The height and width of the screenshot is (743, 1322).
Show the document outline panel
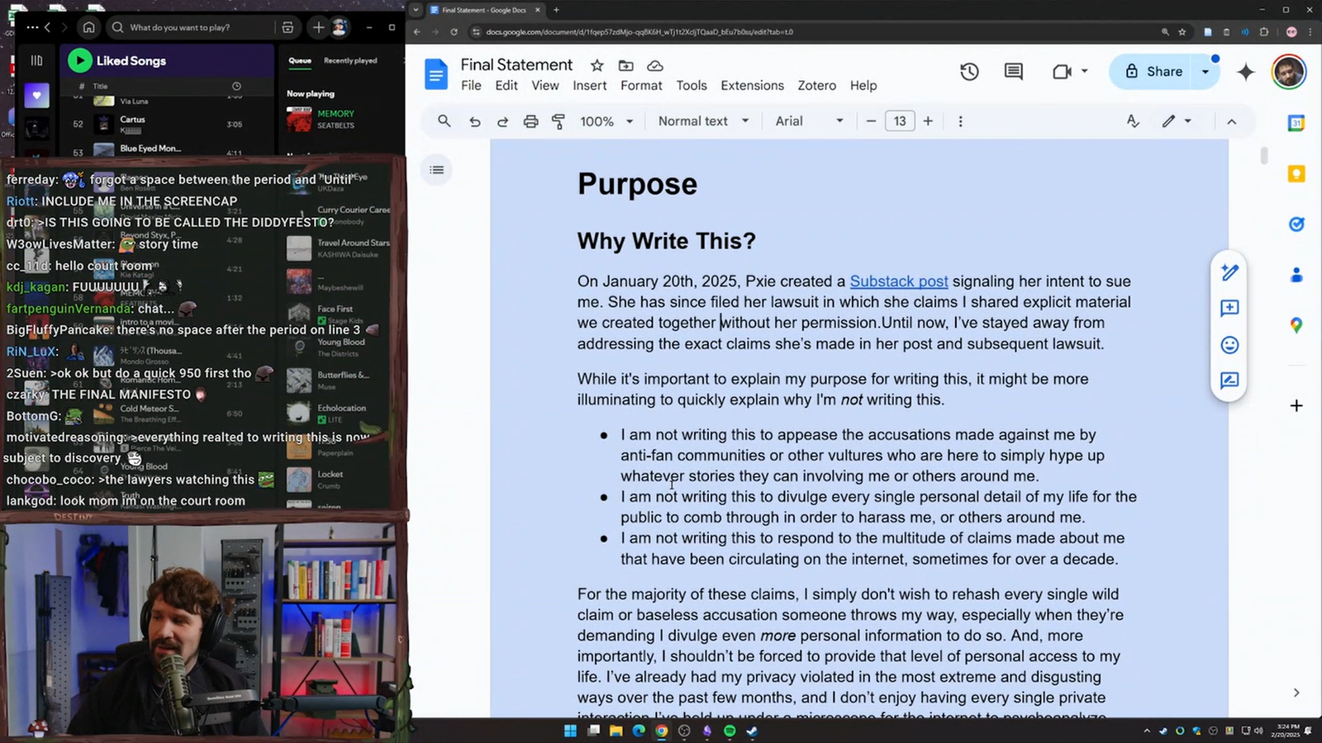tap(436, 170)
